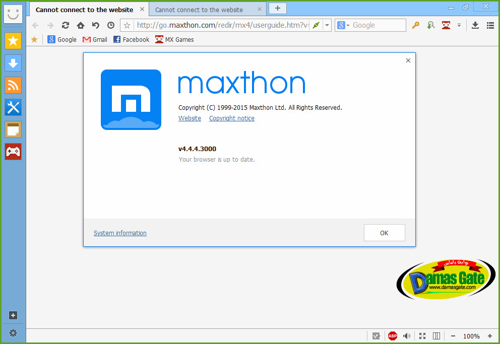500x344 pixels.
Task: Bookmark this page with address bar star
Action: click(x=127, y=25)
